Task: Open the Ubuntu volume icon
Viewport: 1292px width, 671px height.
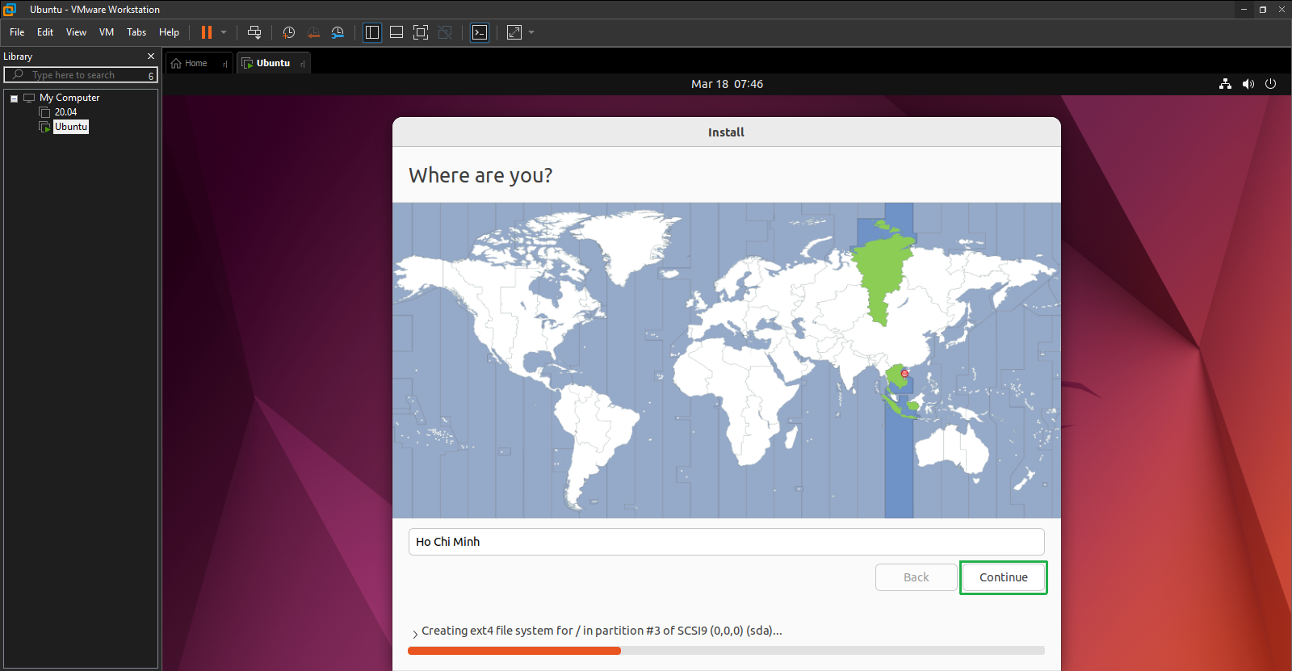Action: tap(1248, 84)
